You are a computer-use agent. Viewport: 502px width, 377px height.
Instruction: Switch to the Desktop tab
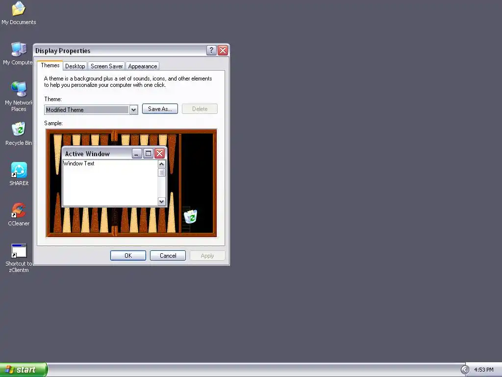tap(75, 66)
